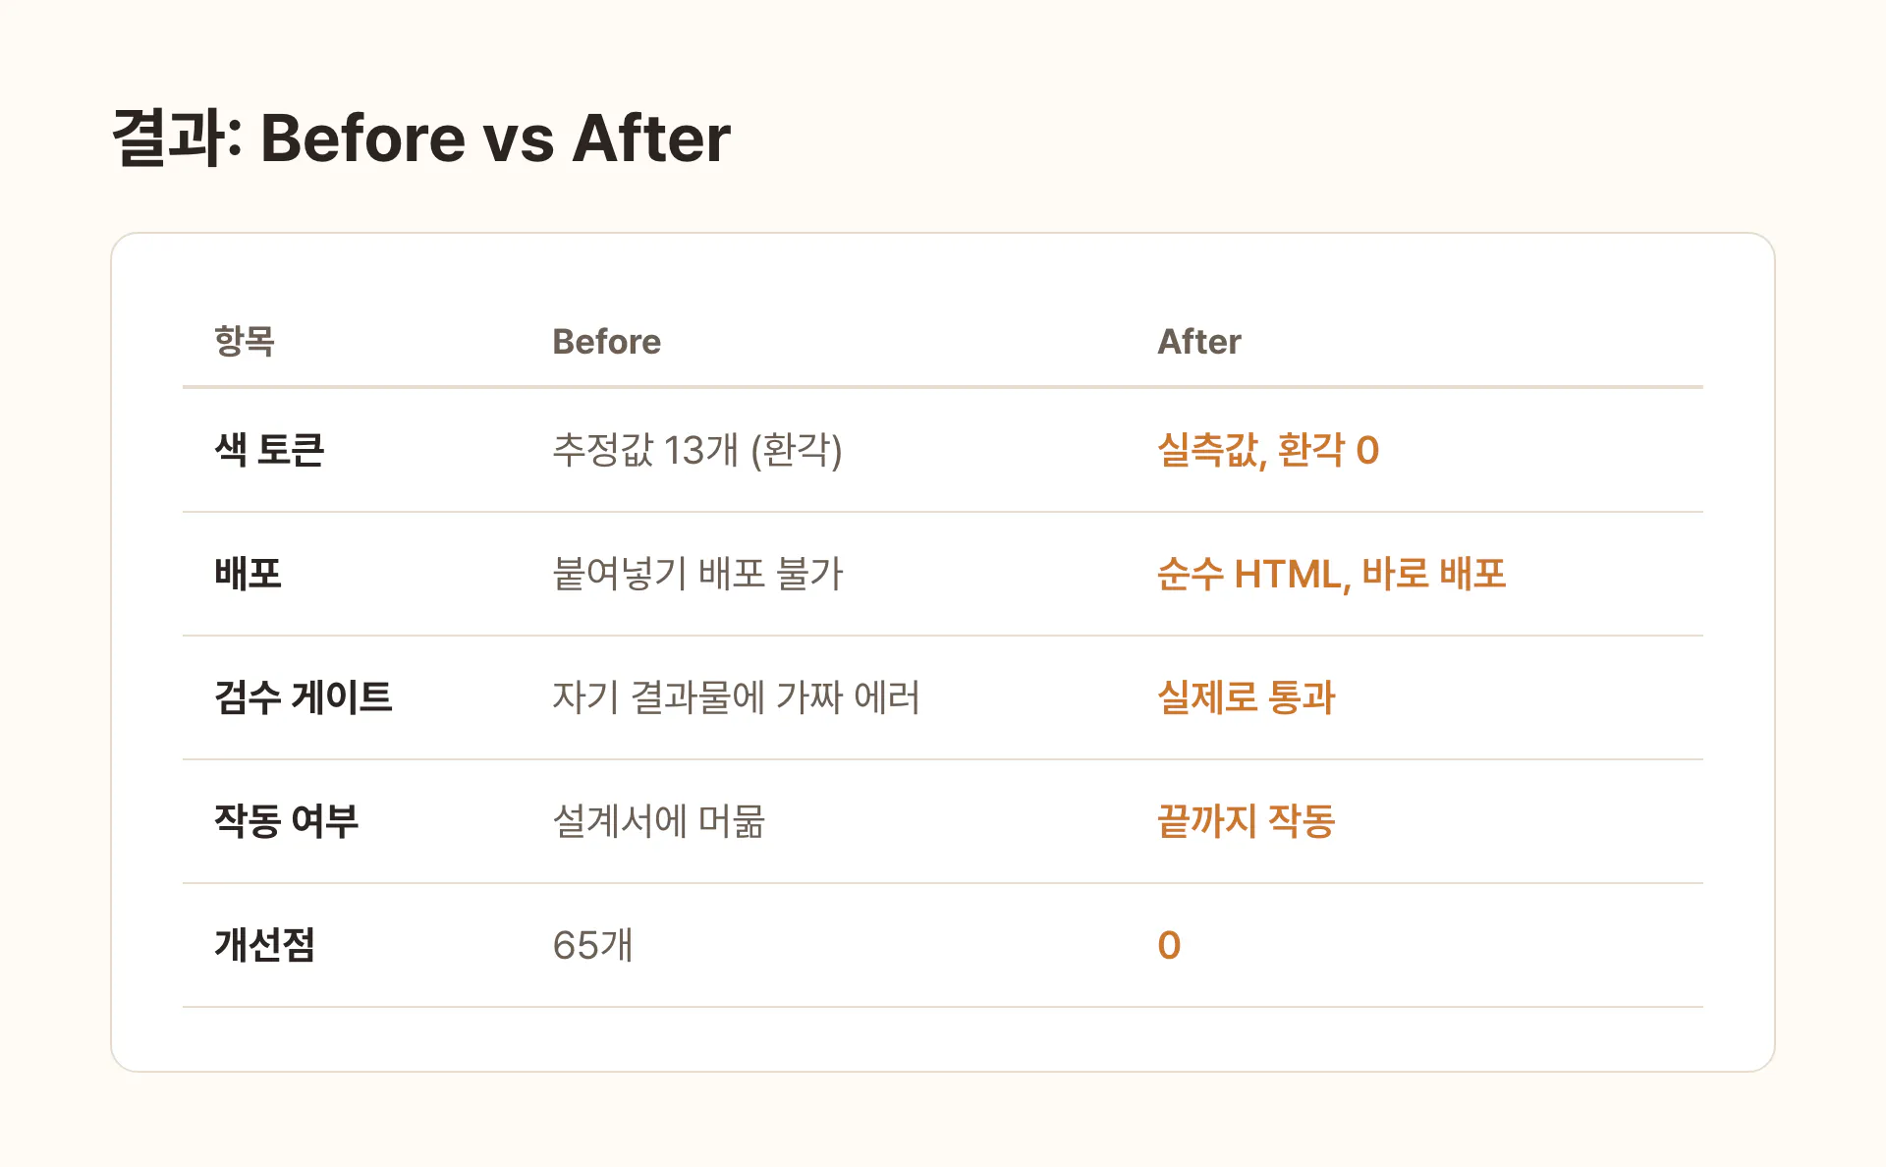Click the '개선점' row label

(x=264, y=945)
